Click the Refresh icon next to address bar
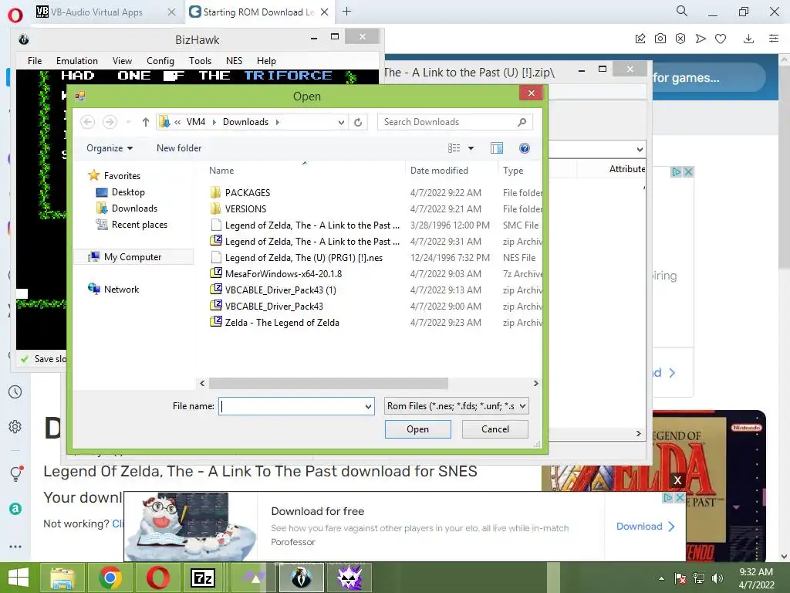790x593 pixels. pyautogui.click(x=358, y=122)
